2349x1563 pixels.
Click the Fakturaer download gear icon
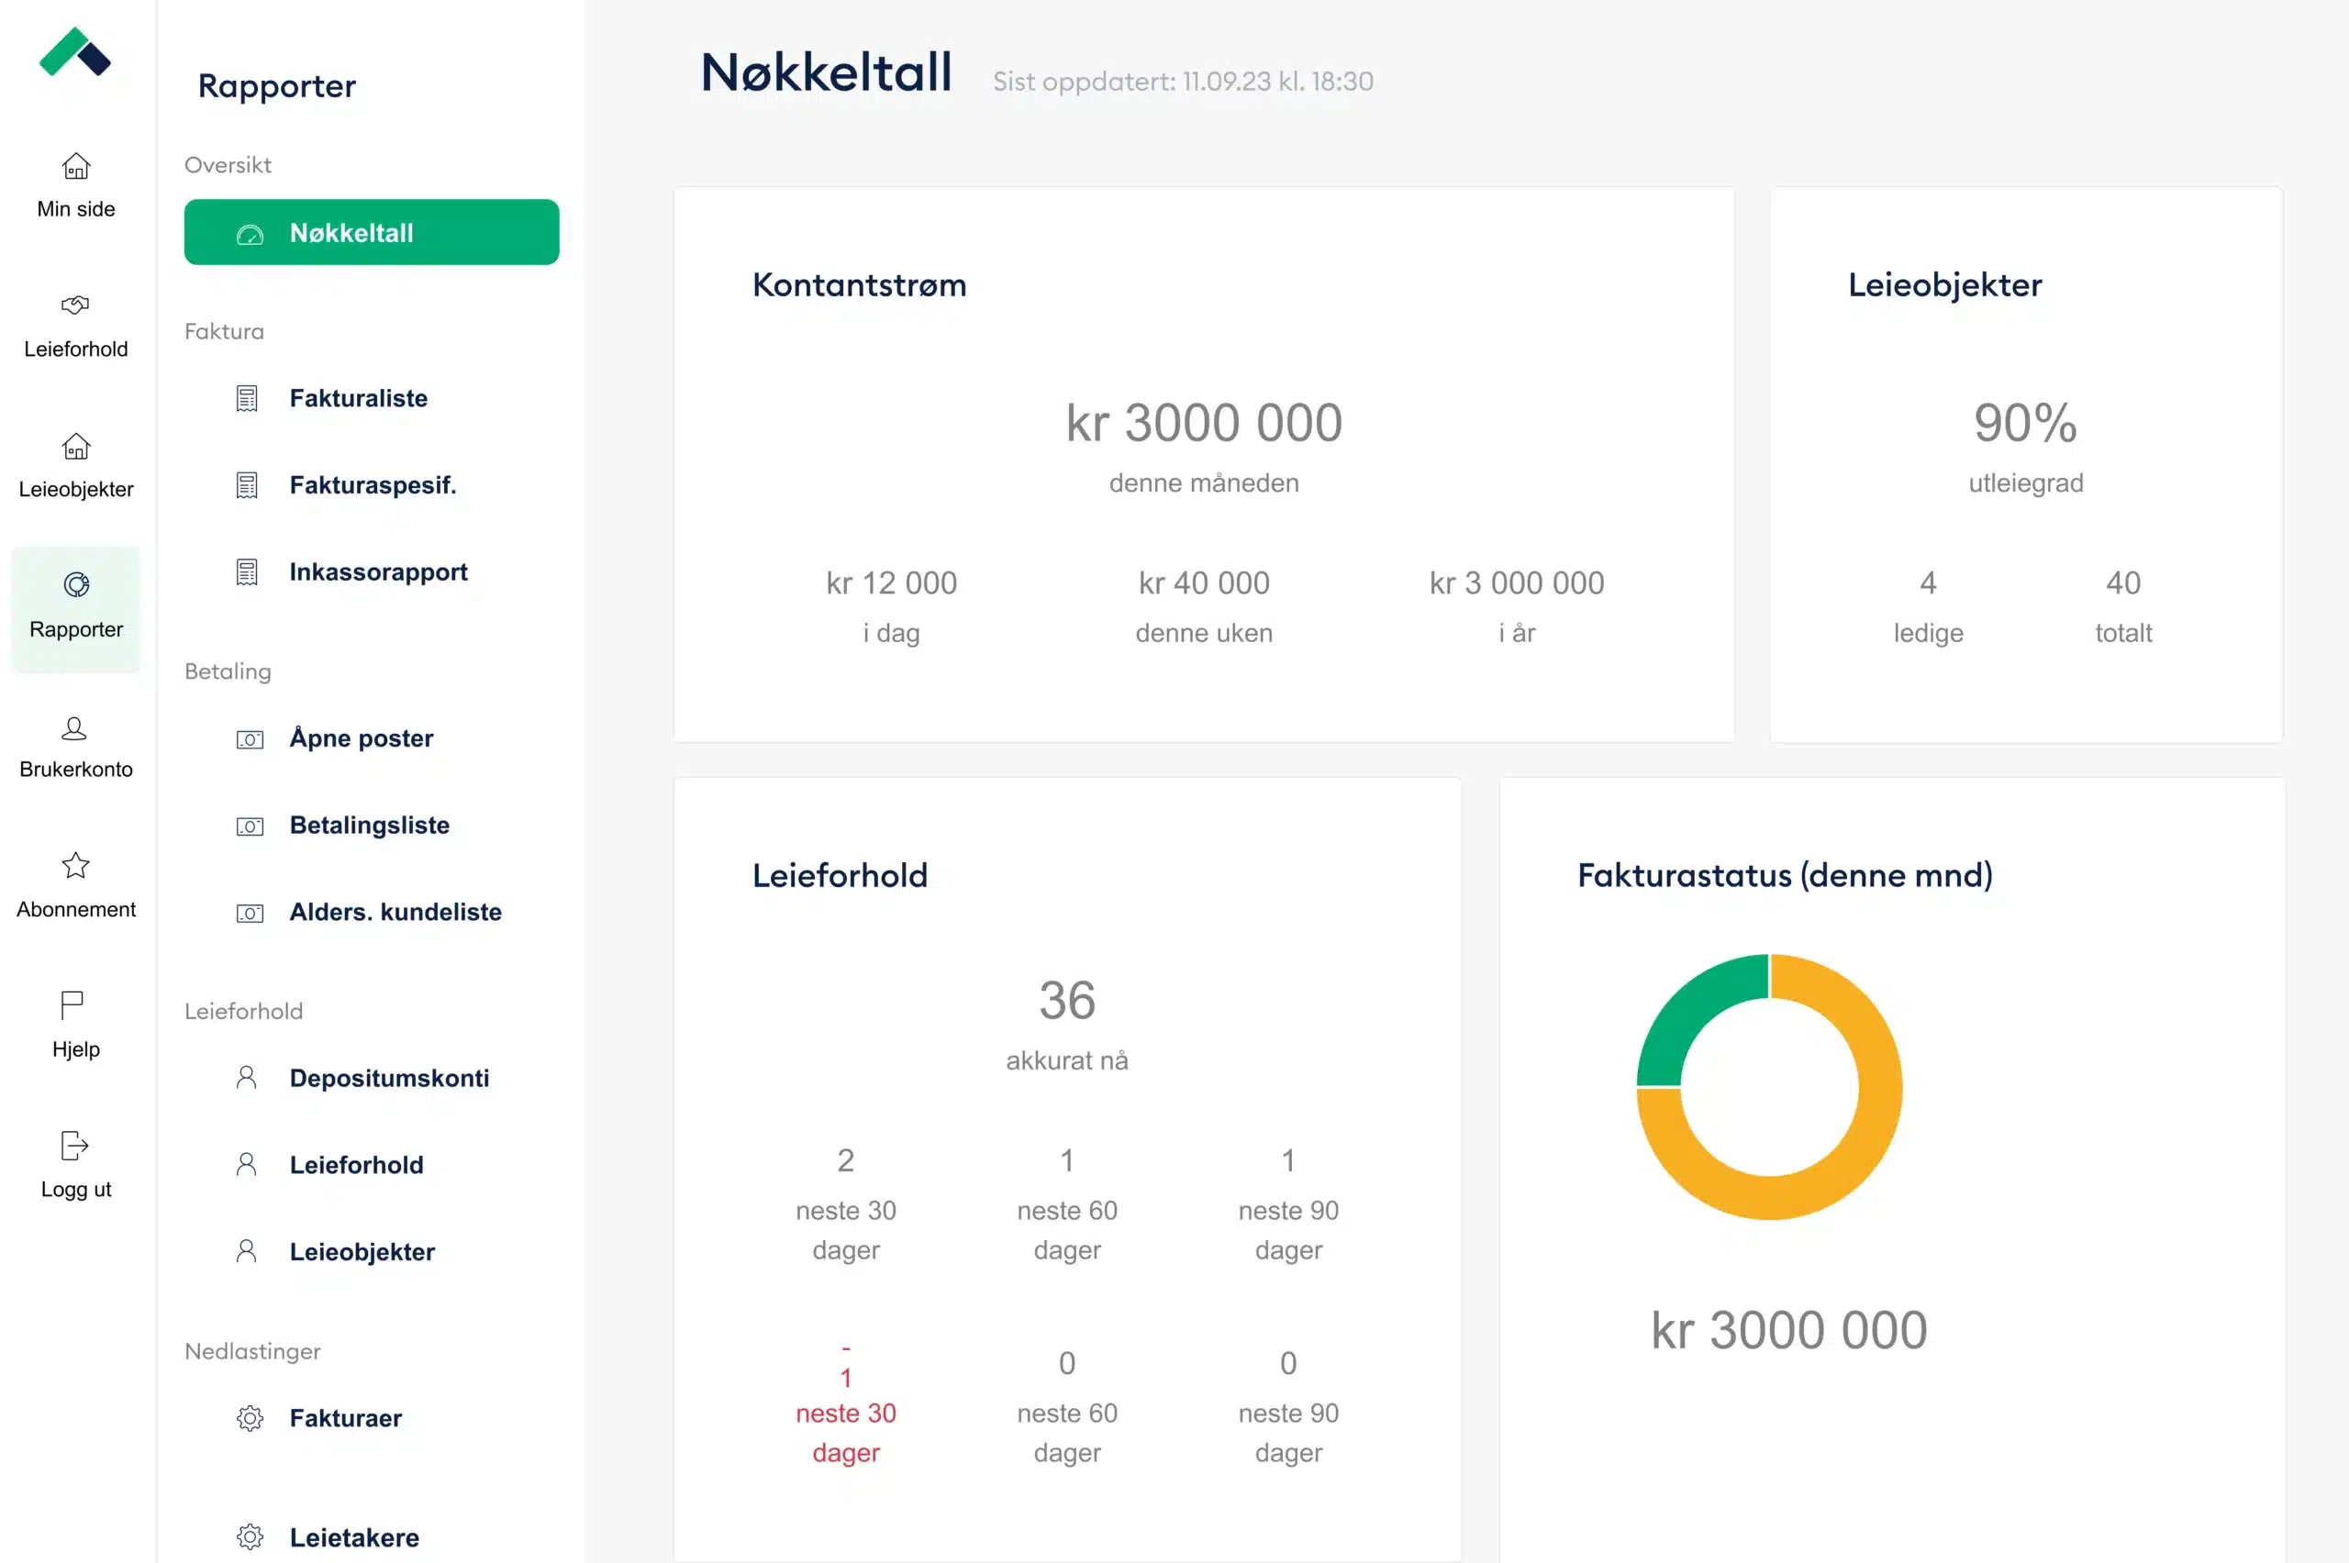click(250, 1418)
